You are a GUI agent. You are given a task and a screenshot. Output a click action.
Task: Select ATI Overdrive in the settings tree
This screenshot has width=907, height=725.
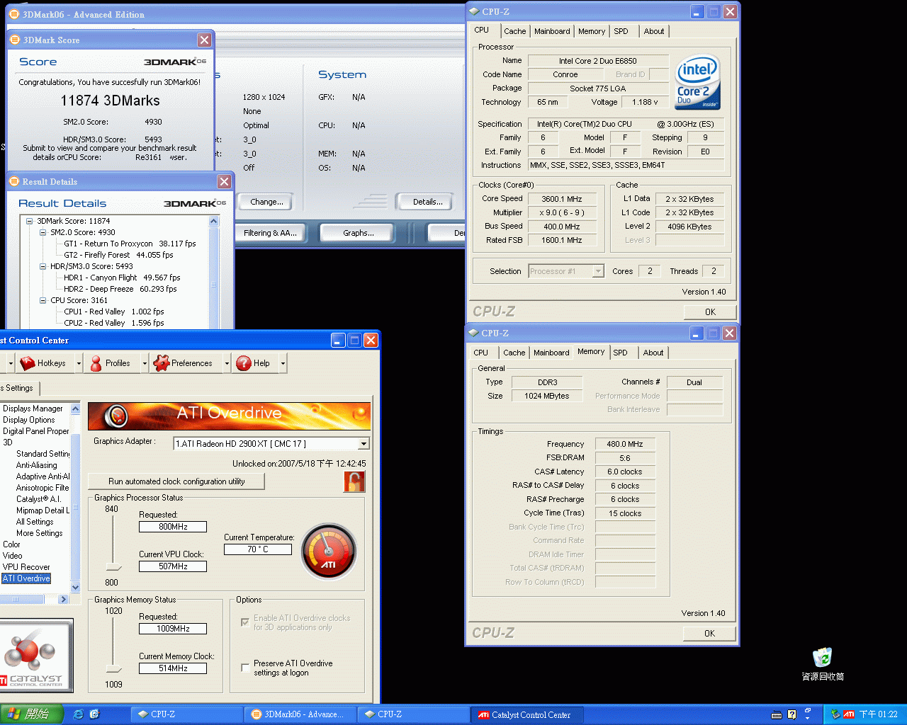26,578
